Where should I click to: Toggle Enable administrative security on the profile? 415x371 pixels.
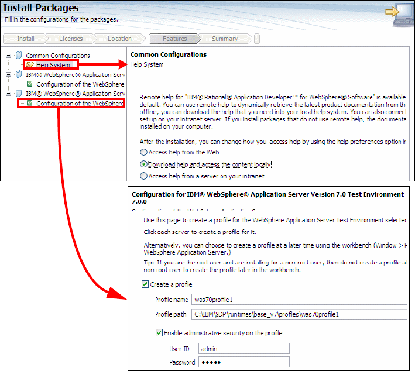[159, 332]
